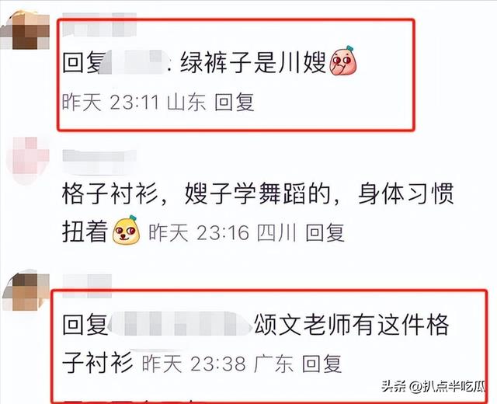Screen dimensions: 497x404
Task: Select the comment 颂文老师有这件格子衬衫
Action: (x=255, y=343)
